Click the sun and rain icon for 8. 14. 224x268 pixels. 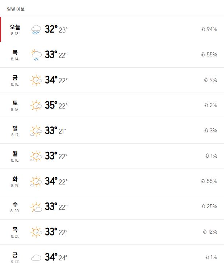click(36, 55)
